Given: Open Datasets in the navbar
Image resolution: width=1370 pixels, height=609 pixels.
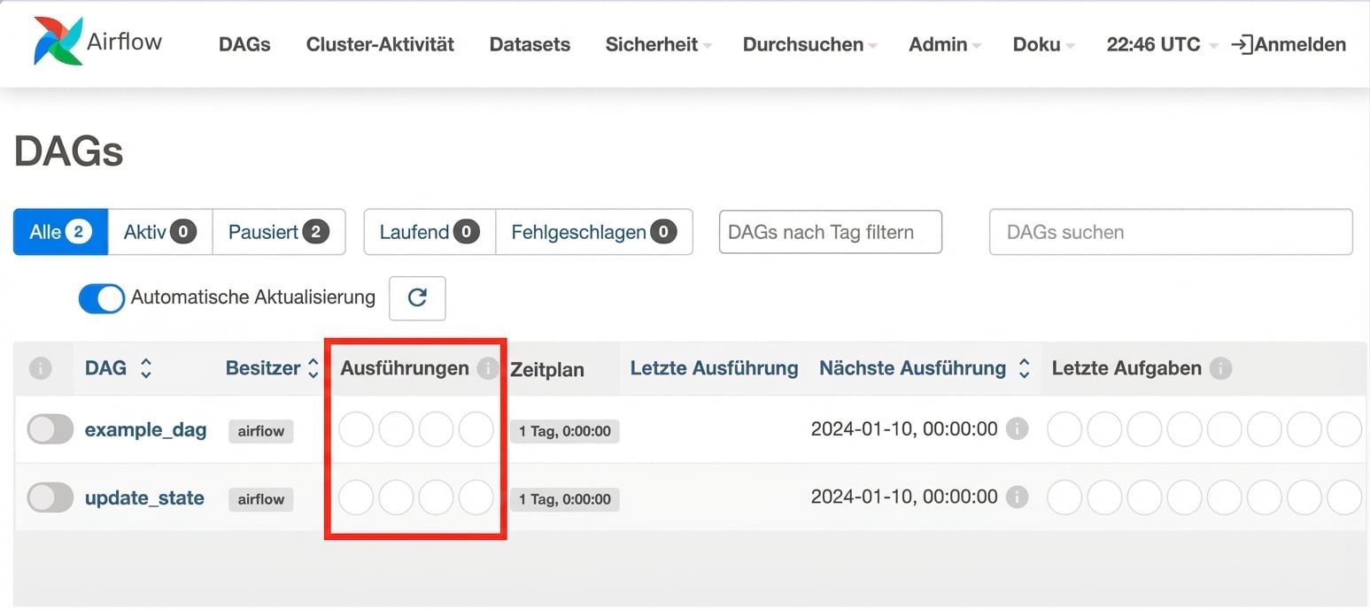Looking at the screenshot, I should [530, 44].
